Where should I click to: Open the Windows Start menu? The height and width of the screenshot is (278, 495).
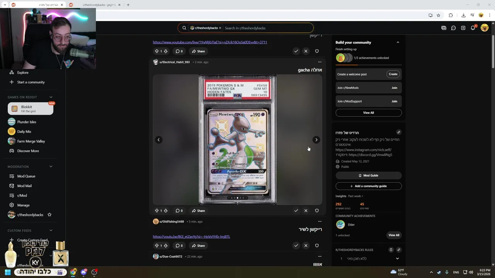point(8,272)
